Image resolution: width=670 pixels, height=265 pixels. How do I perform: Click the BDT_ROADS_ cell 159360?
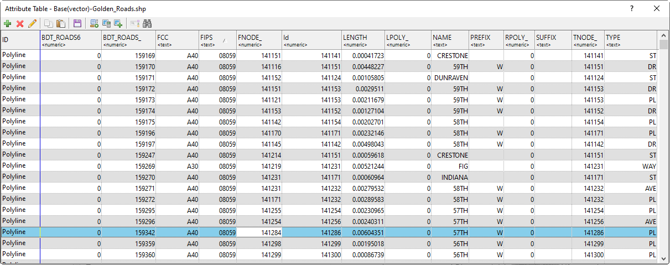coord(128,254)
